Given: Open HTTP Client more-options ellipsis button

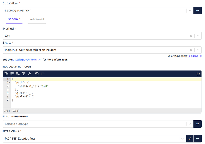Looking at the screenshot, I should (198, 139).
